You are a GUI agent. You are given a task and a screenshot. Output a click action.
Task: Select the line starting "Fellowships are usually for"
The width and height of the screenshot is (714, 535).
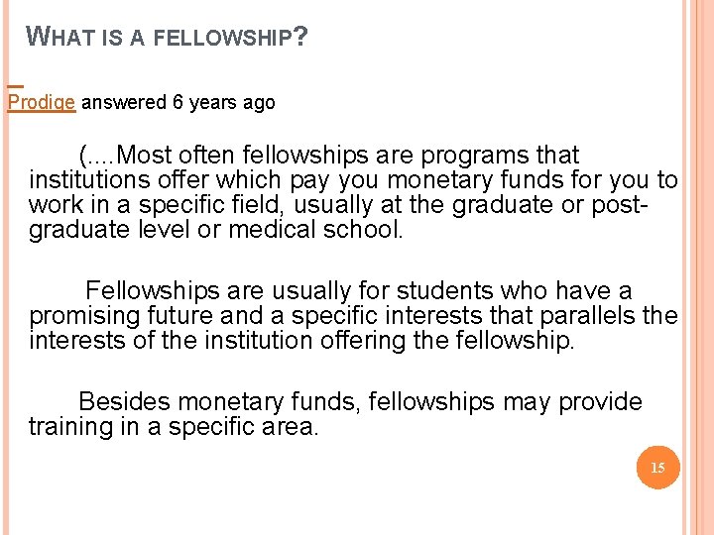point(359,290)
